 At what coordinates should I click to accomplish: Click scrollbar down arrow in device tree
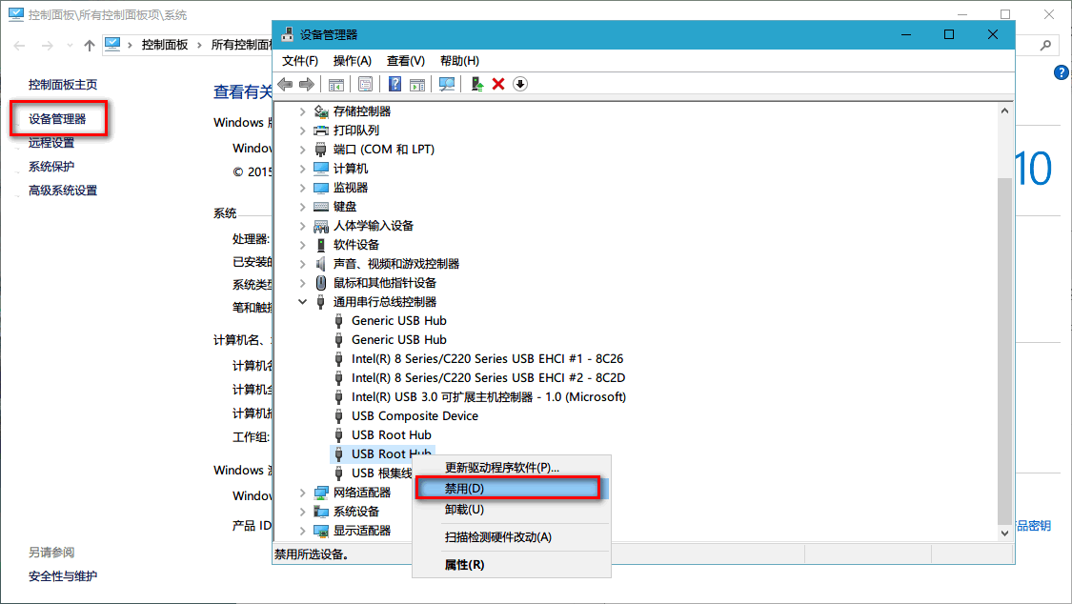1004,533
